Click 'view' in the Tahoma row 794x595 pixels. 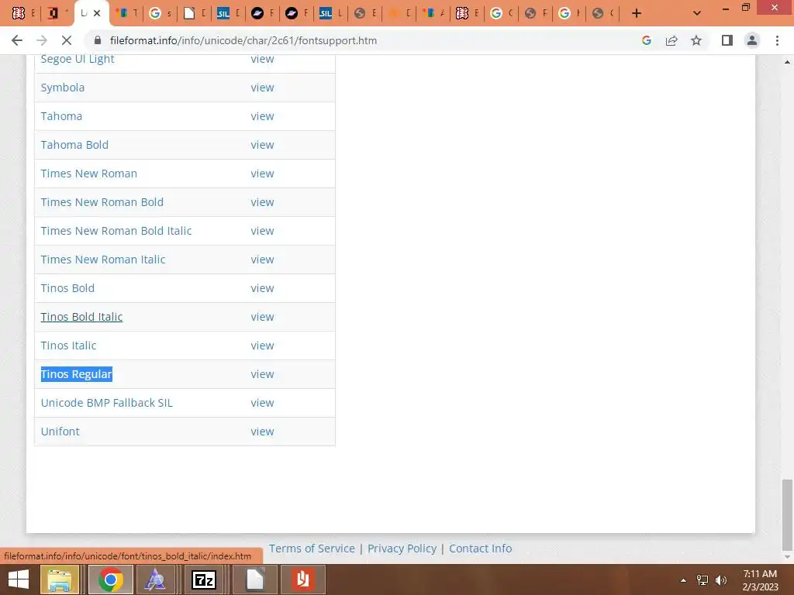262,116
